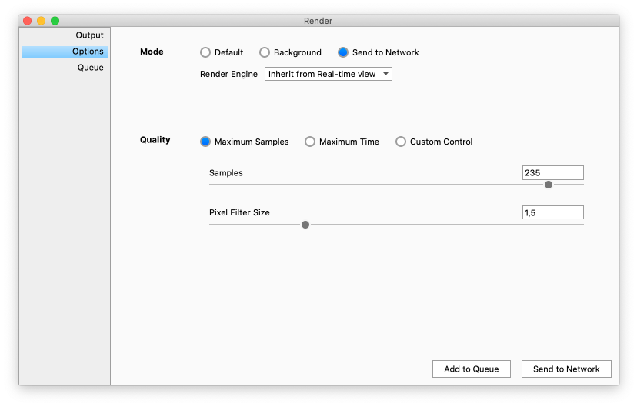
Task: Select Maximum Samples quality option
Action: pos(205,142)
